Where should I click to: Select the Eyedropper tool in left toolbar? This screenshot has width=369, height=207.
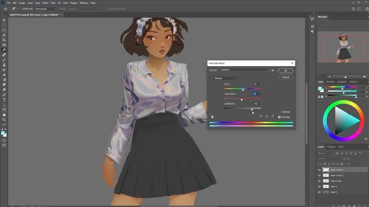click(4, 50)
